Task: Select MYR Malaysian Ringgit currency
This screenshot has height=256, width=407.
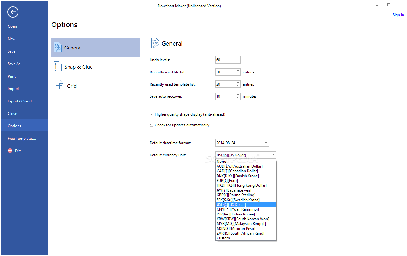Action: tap(246, 223)
